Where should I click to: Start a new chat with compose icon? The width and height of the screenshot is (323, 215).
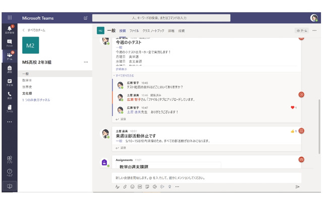point(85,18)
